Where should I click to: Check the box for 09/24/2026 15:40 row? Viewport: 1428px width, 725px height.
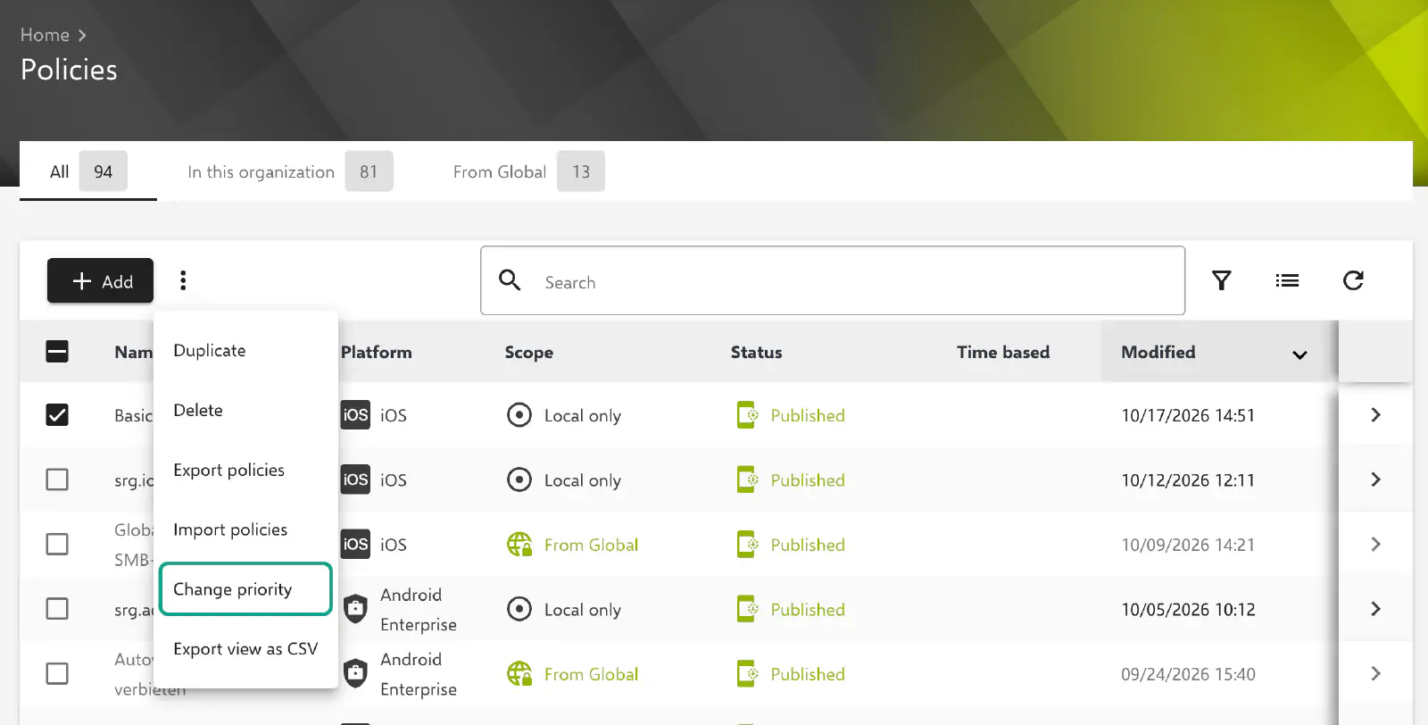click(57, 673)
